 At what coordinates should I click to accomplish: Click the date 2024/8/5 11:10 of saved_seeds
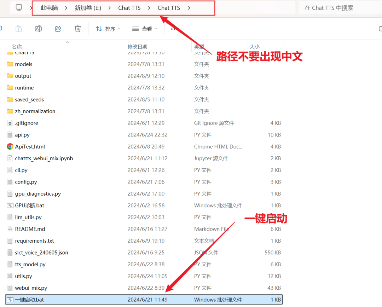click(x=146, y=99)
